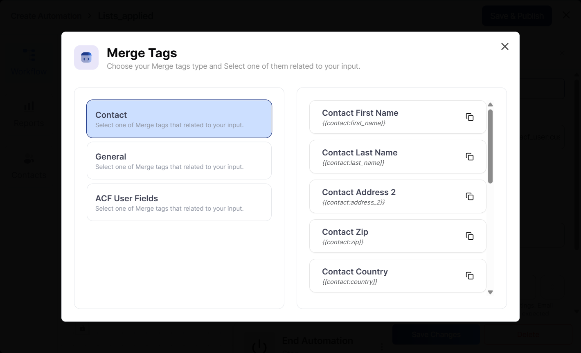
Task: Click the up arrow on the tag list scrollbar
Action: tap(490, 104)
